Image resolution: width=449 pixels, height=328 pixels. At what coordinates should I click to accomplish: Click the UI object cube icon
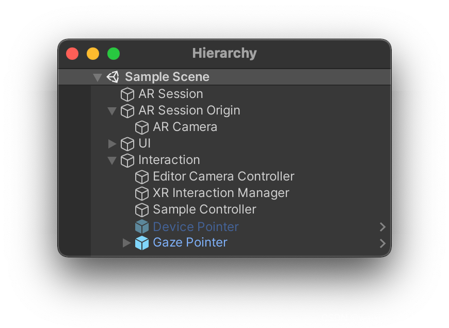127,144
